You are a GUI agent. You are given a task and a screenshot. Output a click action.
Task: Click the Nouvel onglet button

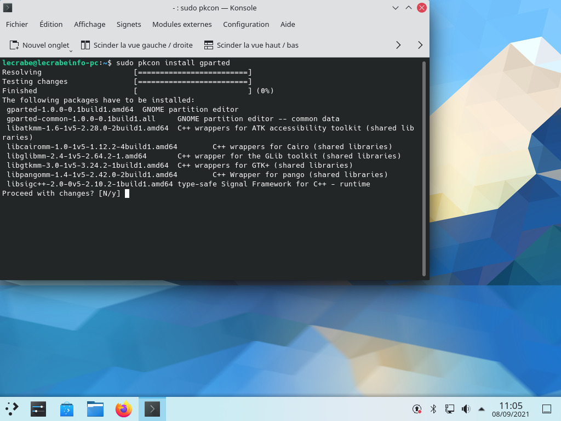click(x=39, y=45)
